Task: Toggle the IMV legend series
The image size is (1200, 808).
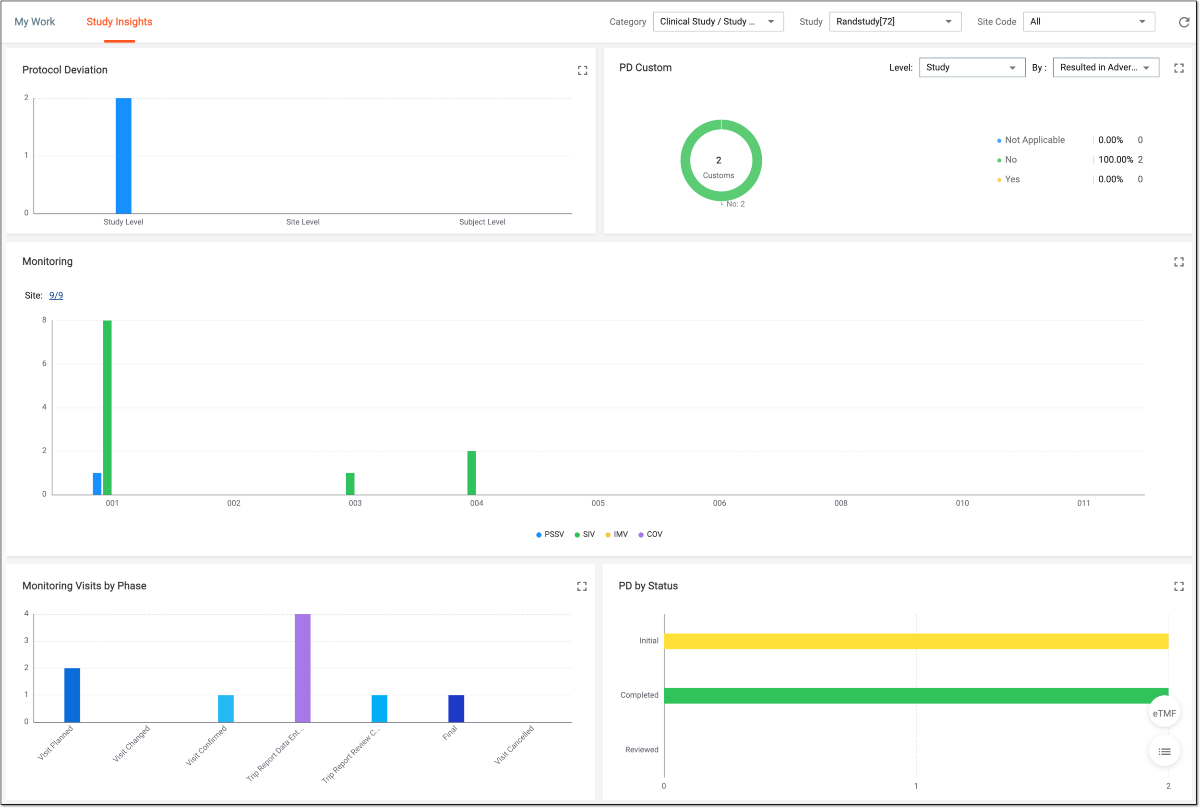Action: [616, 534]
